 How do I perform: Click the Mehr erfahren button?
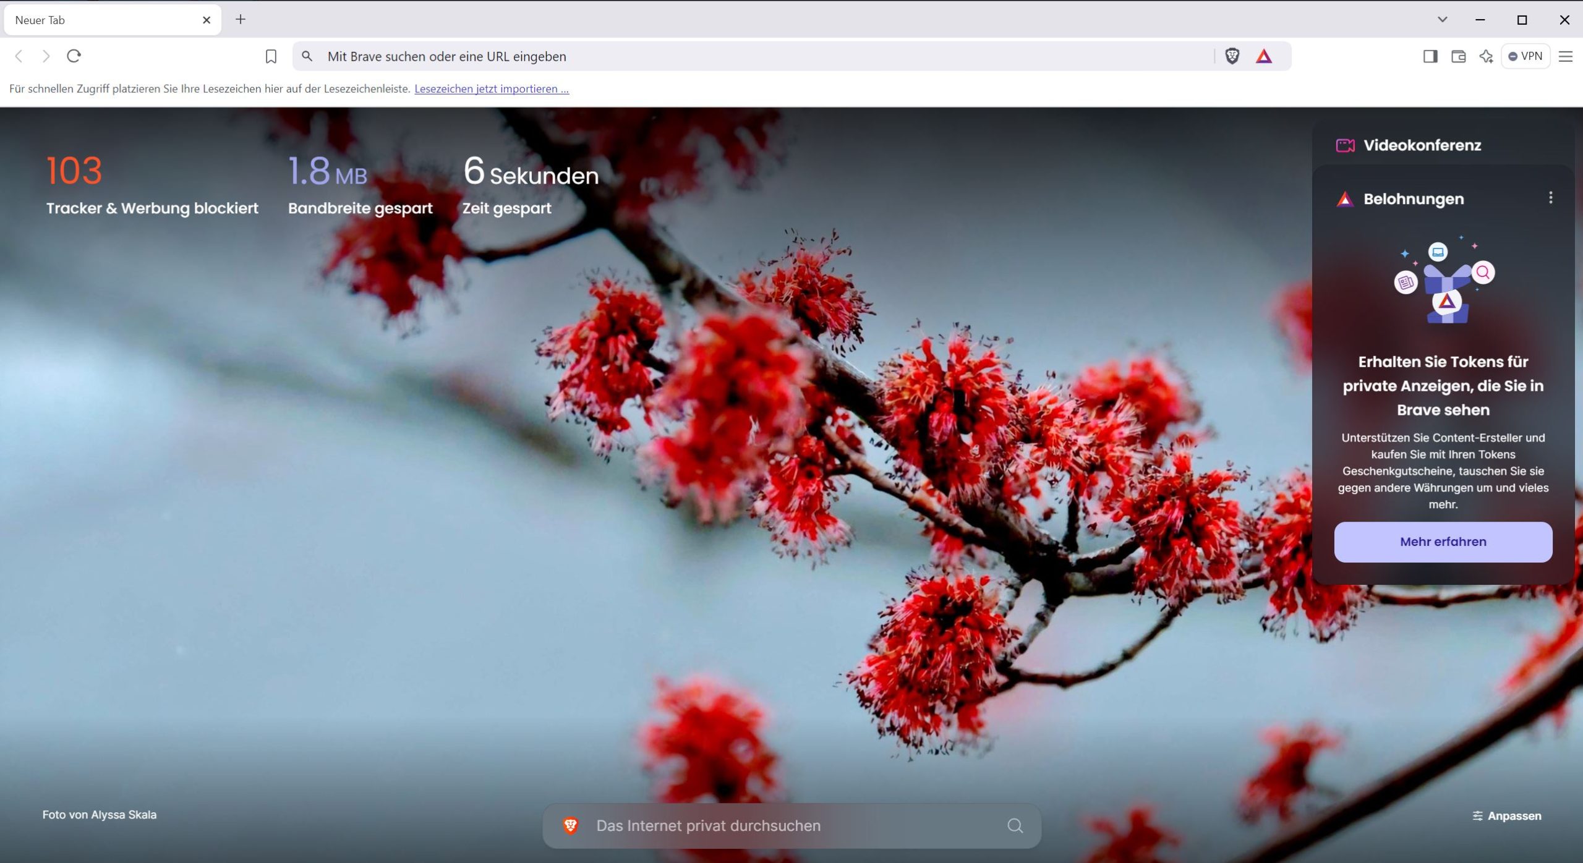1443,542
